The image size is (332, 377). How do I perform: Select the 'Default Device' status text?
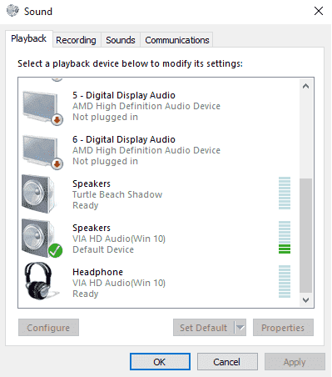tap(103, 249)
